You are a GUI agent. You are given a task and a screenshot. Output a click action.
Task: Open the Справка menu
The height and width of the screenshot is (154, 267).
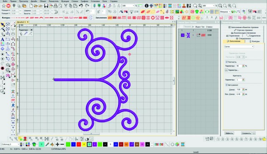(114, 1)
